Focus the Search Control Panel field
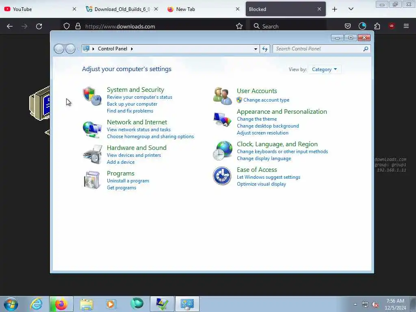416x312 pixels. pyautogui.click(x=321, y=49)
